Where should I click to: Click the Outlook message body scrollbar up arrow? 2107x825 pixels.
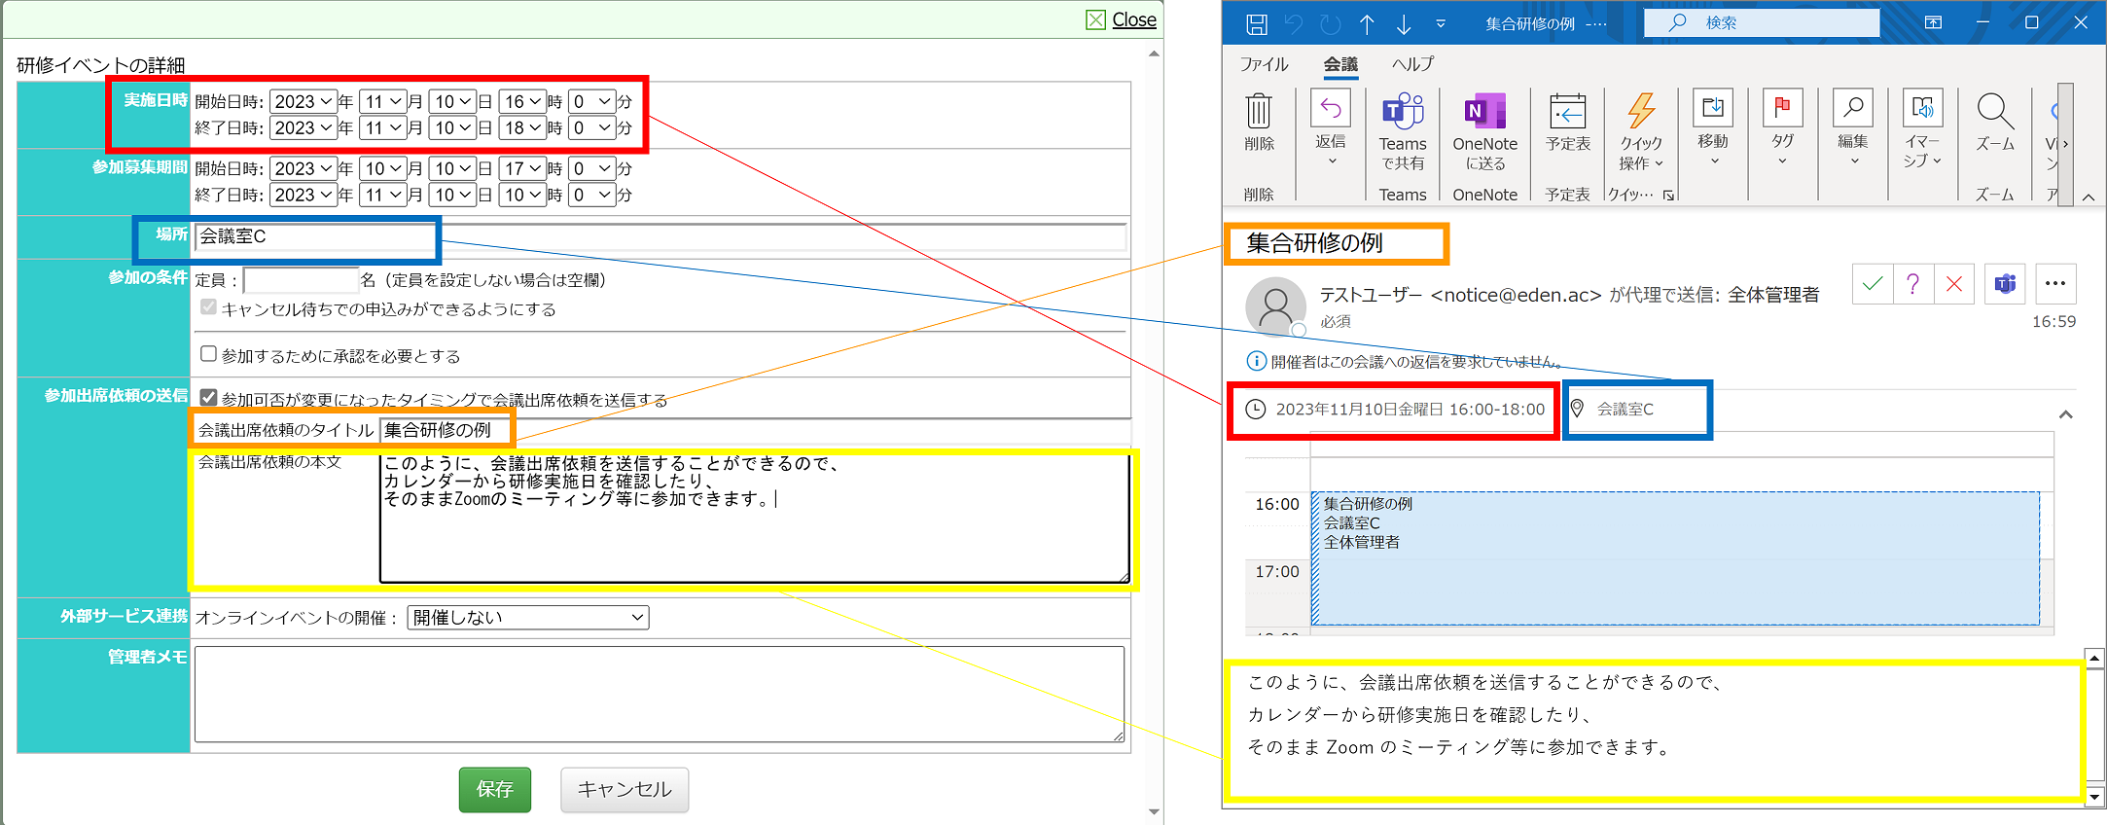2094,659
